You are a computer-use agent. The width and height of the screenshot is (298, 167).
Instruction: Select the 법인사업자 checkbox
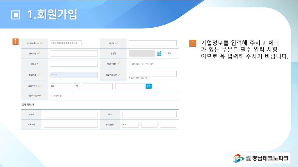[x=130, y=64]
